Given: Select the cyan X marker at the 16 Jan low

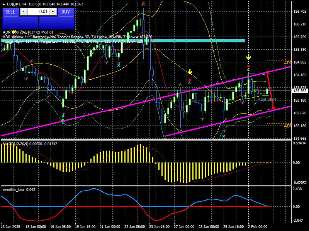Looking at the screenshot, I should [63, 116].
